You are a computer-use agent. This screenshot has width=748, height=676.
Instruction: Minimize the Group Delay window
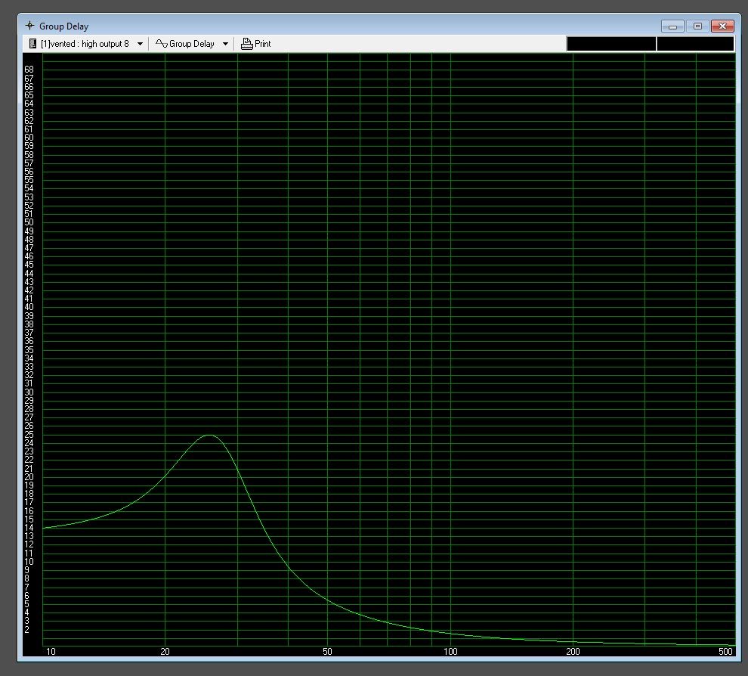click(672, 26)
